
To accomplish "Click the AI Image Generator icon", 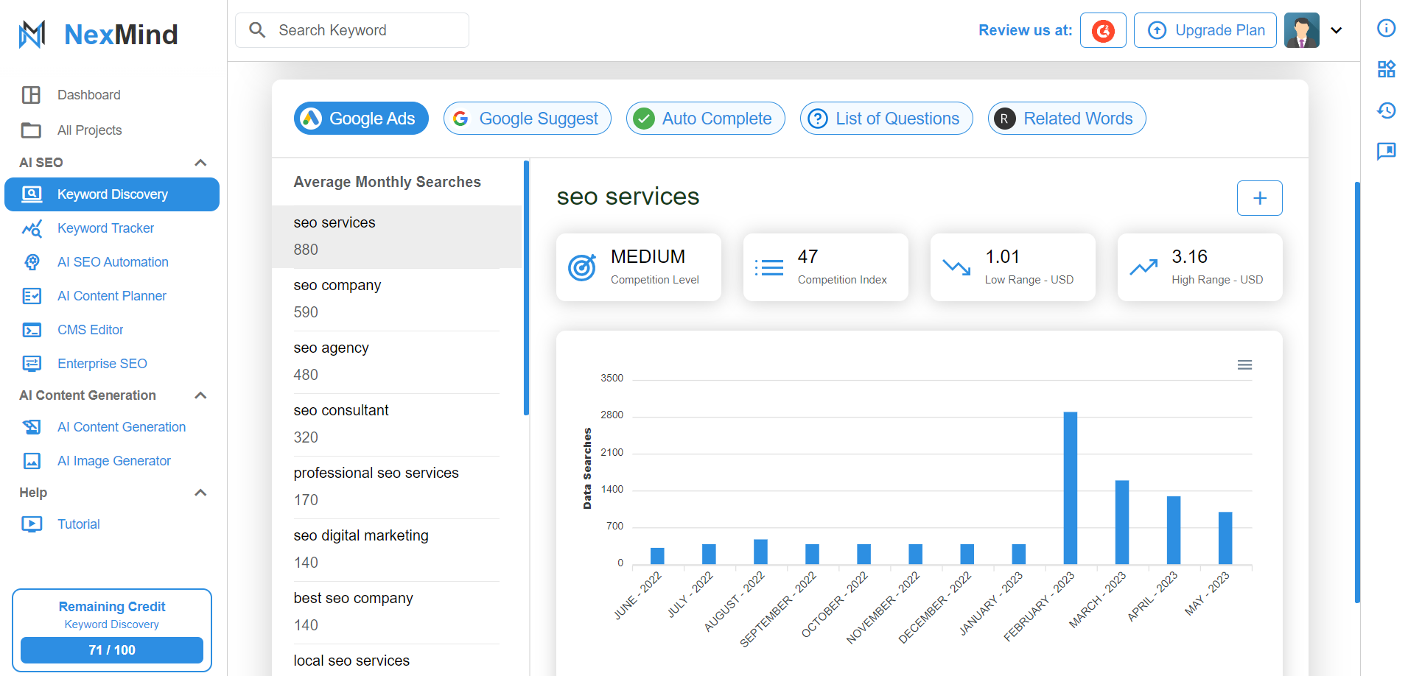I will pos(32,461).
